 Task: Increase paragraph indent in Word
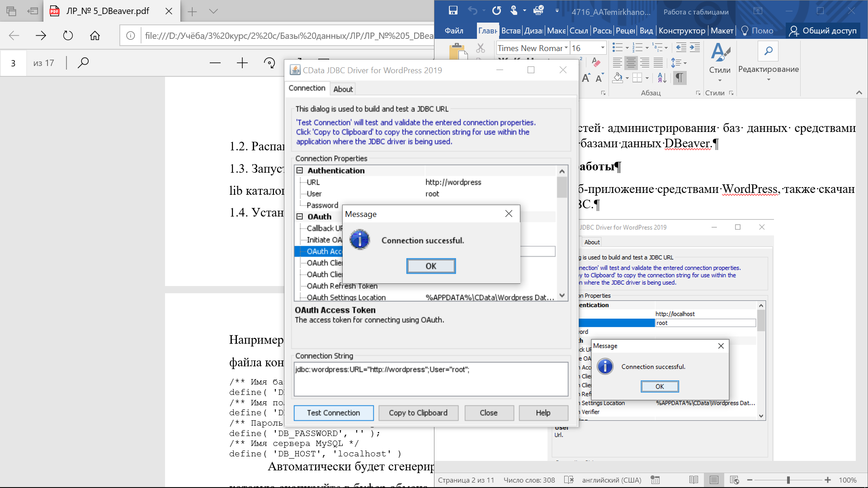click(x=695, y=47)
